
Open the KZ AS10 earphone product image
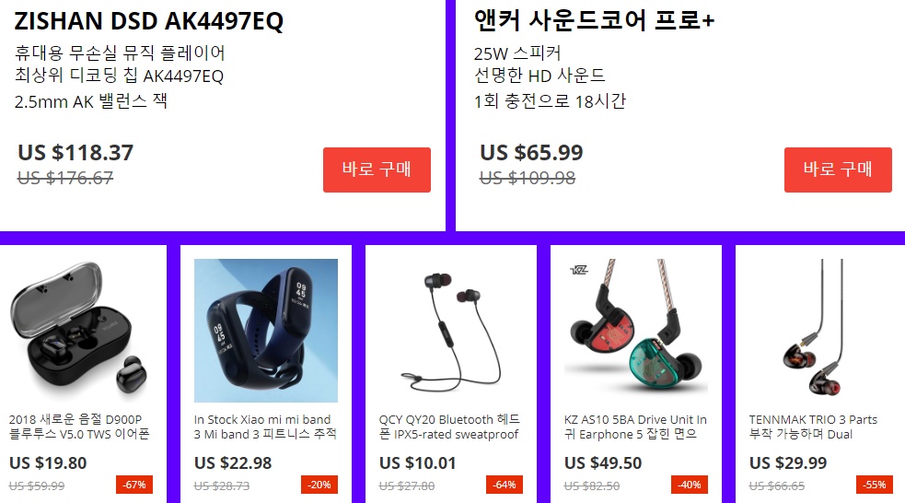(636, 331)
